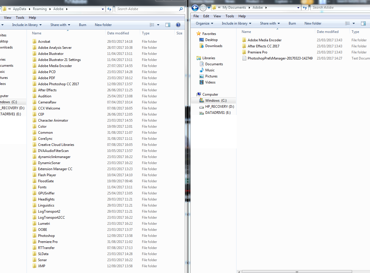
Task: Open address history dropdown in left window
Action: tap(103, 9)
